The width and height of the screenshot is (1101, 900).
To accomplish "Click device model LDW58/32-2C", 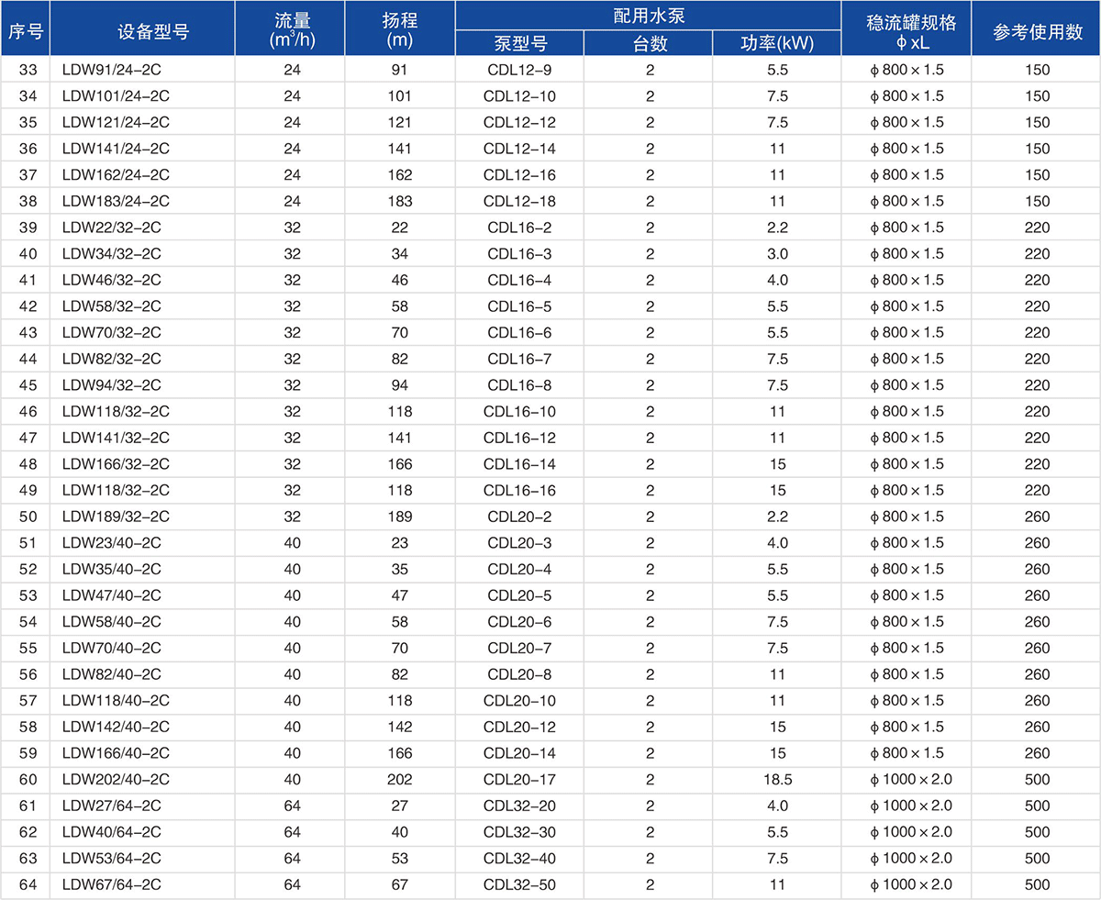I will pyautogui.click(x=112, y=306).
